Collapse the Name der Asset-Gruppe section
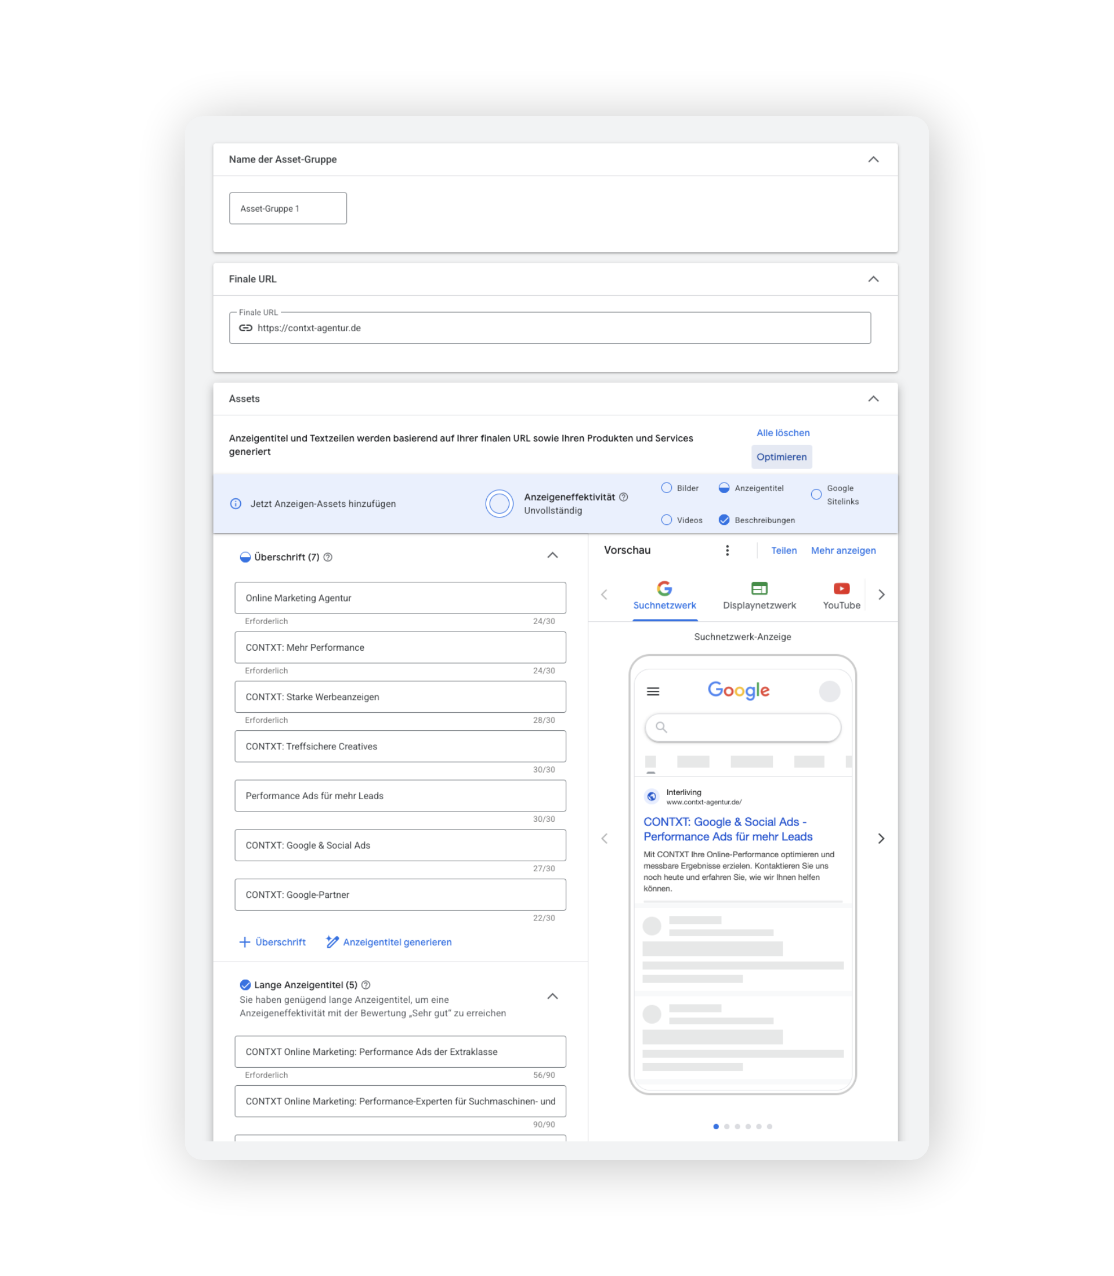1114x1276 pixels. click(x=873, y=159)
